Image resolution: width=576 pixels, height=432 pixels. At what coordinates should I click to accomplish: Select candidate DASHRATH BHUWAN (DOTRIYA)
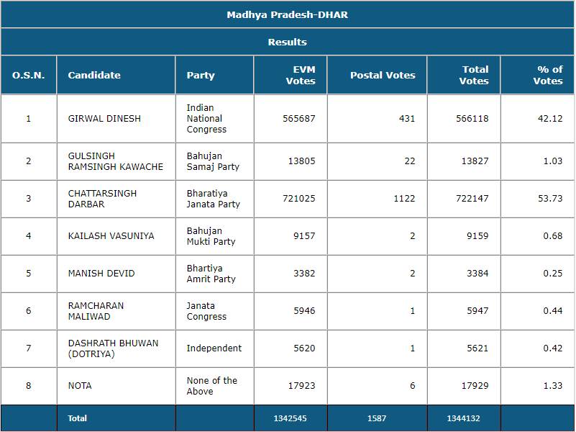113,348
